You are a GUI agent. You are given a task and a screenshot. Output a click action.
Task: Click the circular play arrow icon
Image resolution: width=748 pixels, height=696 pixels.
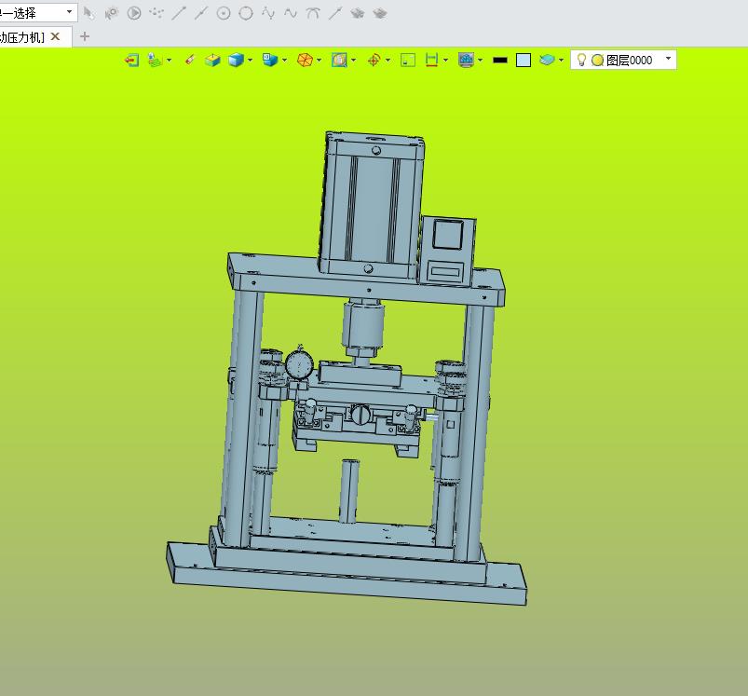coord(134,13)
